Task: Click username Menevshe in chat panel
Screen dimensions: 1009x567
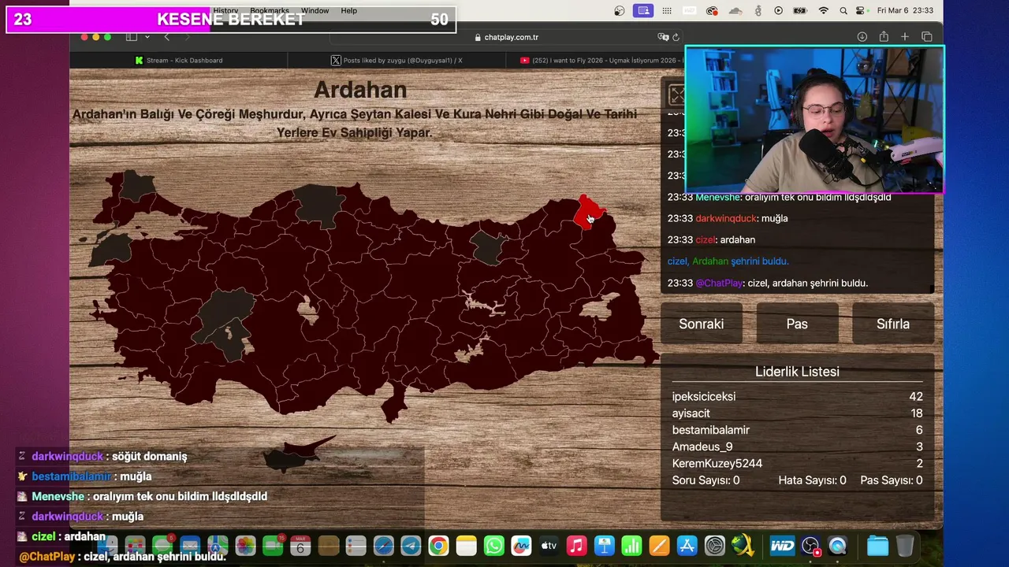Action: 717,197
